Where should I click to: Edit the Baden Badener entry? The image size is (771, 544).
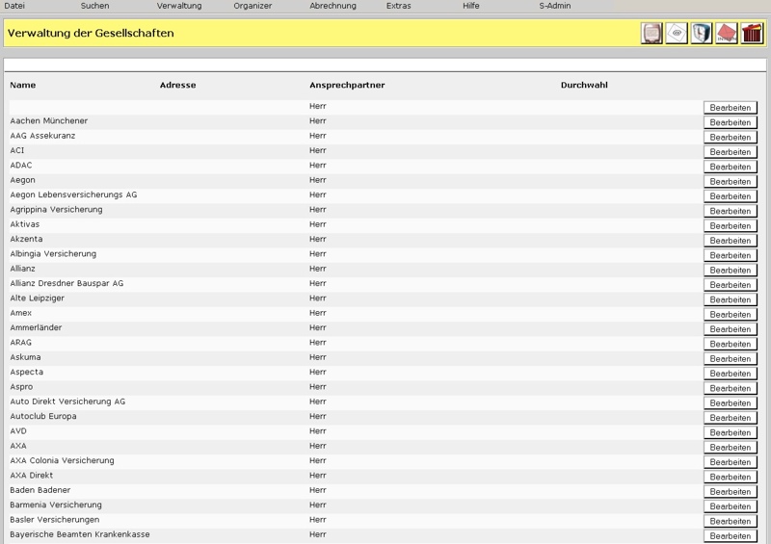tap(731, 491)
